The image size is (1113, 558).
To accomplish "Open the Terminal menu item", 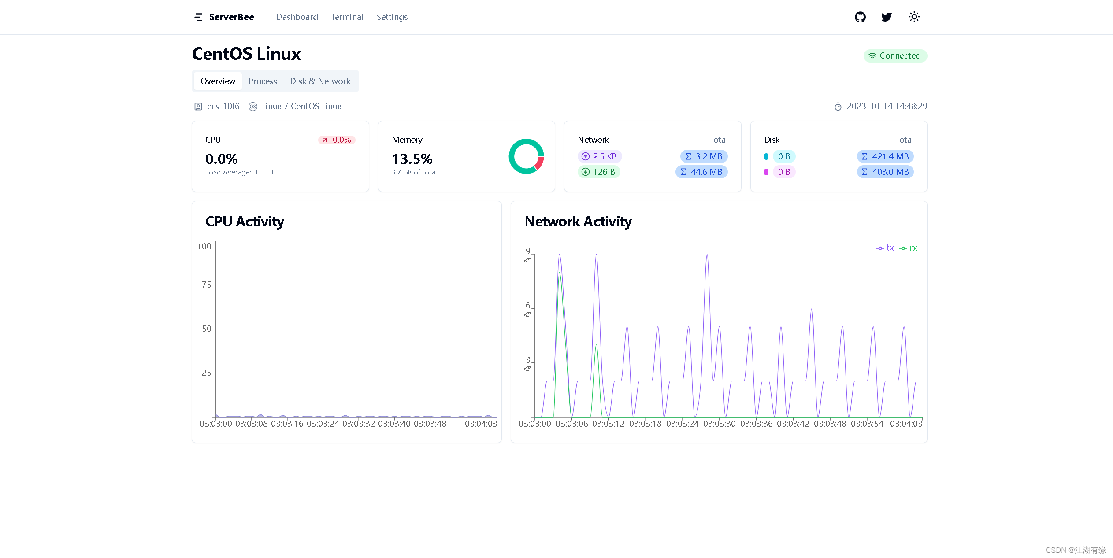I will tap(347, 17).
